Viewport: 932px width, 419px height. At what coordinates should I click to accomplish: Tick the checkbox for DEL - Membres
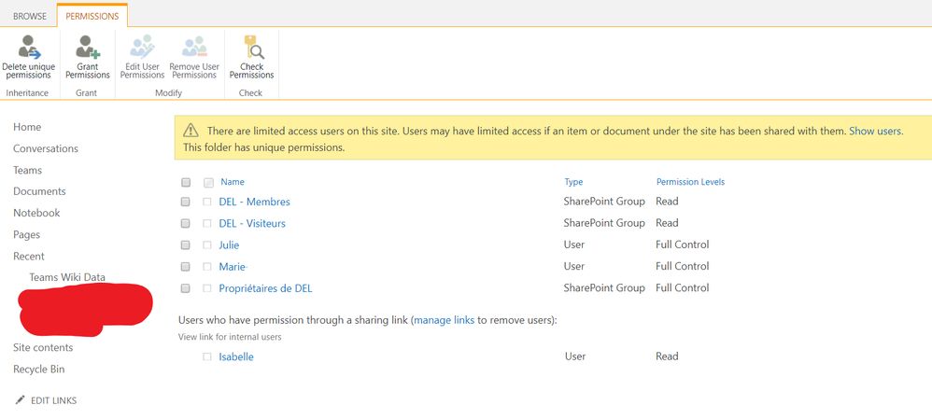tap(186, 203)
